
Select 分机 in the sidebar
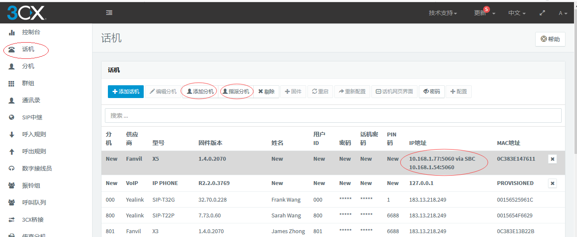point(28,66)
